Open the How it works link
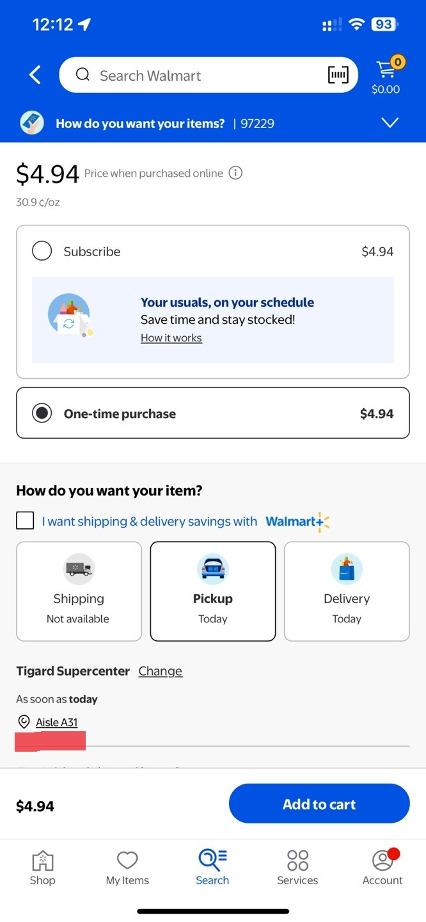The width and height of the screenshot is (426, 922). click(x=171, y=338)
